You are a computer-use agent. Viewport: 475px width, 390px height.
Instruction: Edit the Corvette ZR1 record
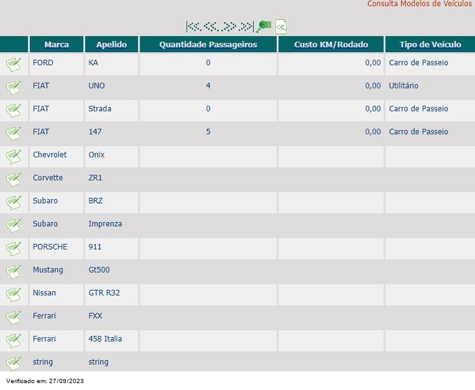(14, 180)
